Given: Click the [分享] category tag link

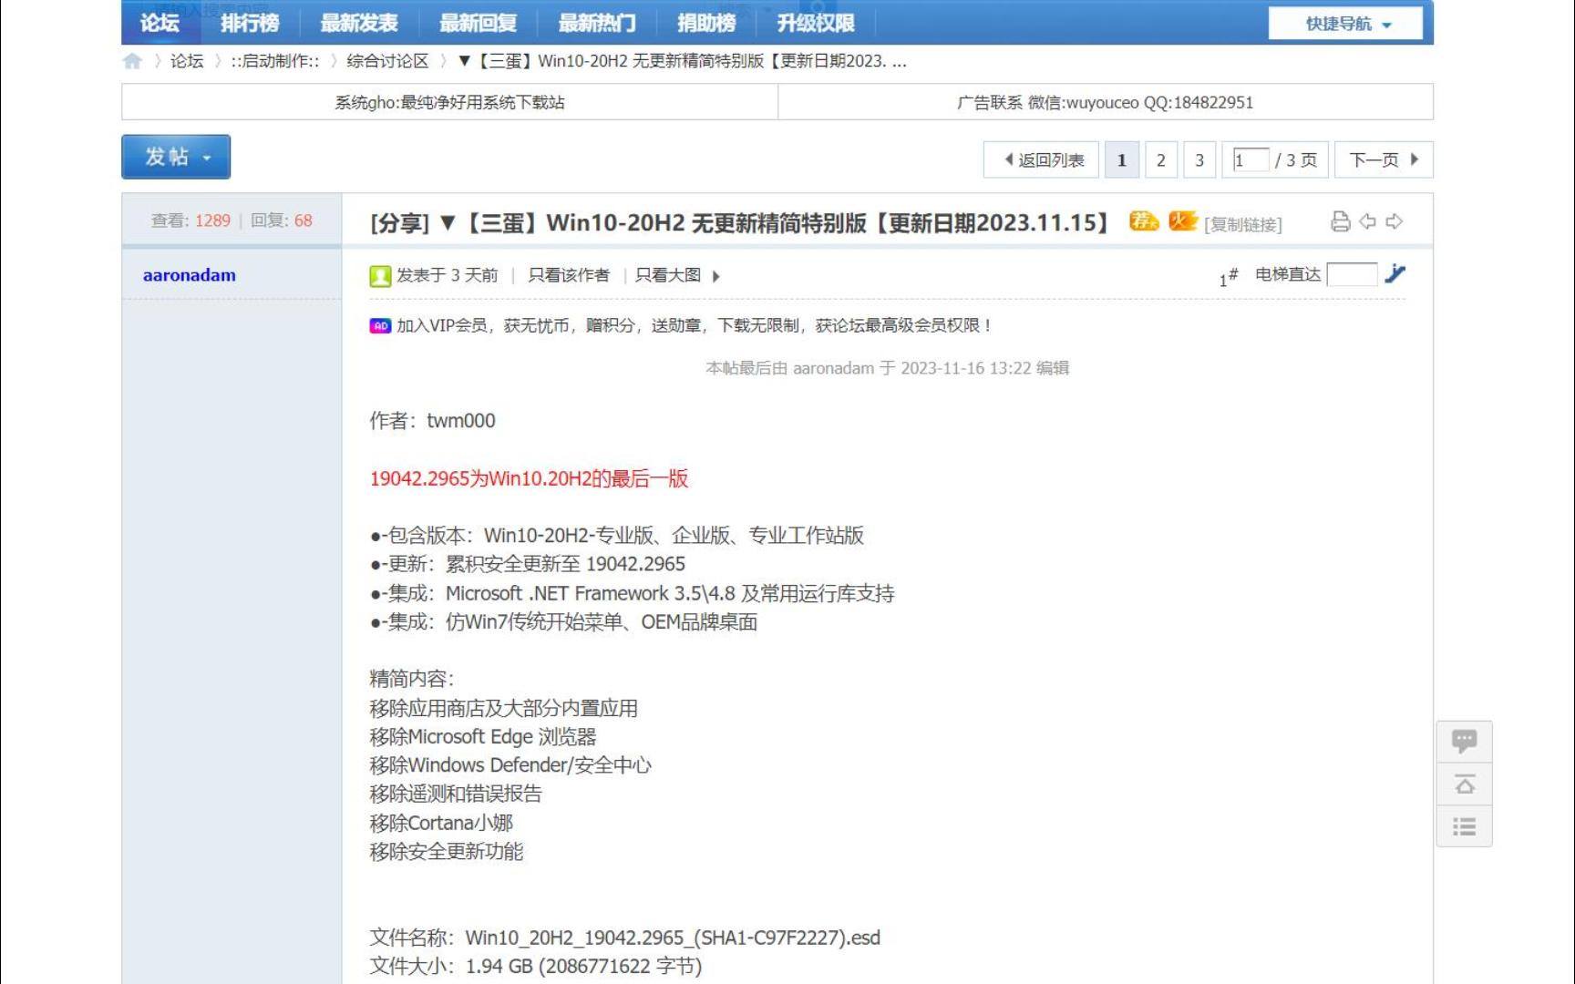Looking at the screenshot, I should point(400,222).
